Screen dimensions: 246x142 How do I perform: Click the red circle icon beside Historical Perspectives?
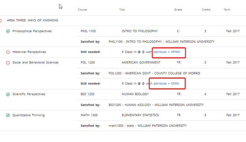(x=8, y=52)
